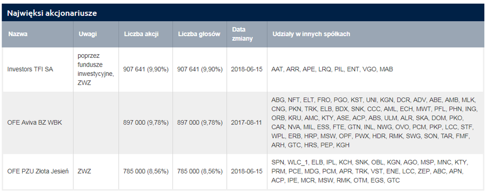The height and width of the screenshot is (196, 488).
Task: Open the OFE PZU Złota Jesień shareholder
Action: click(x=38, y=171)
